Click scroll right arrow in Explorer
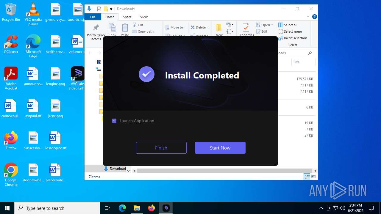 315,171
